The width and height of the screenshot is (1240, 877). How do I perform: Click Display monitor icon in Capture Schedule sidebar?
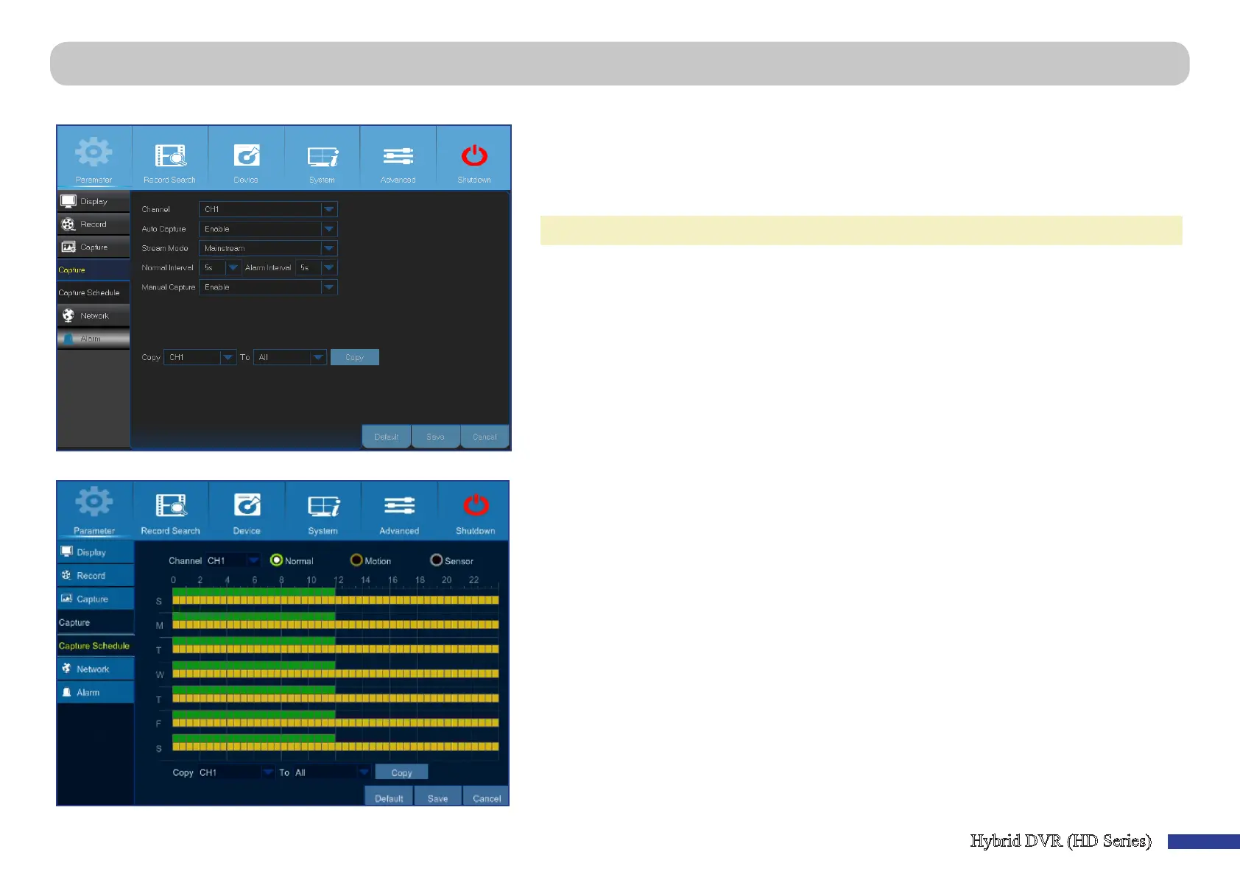(x=66, y=552)
